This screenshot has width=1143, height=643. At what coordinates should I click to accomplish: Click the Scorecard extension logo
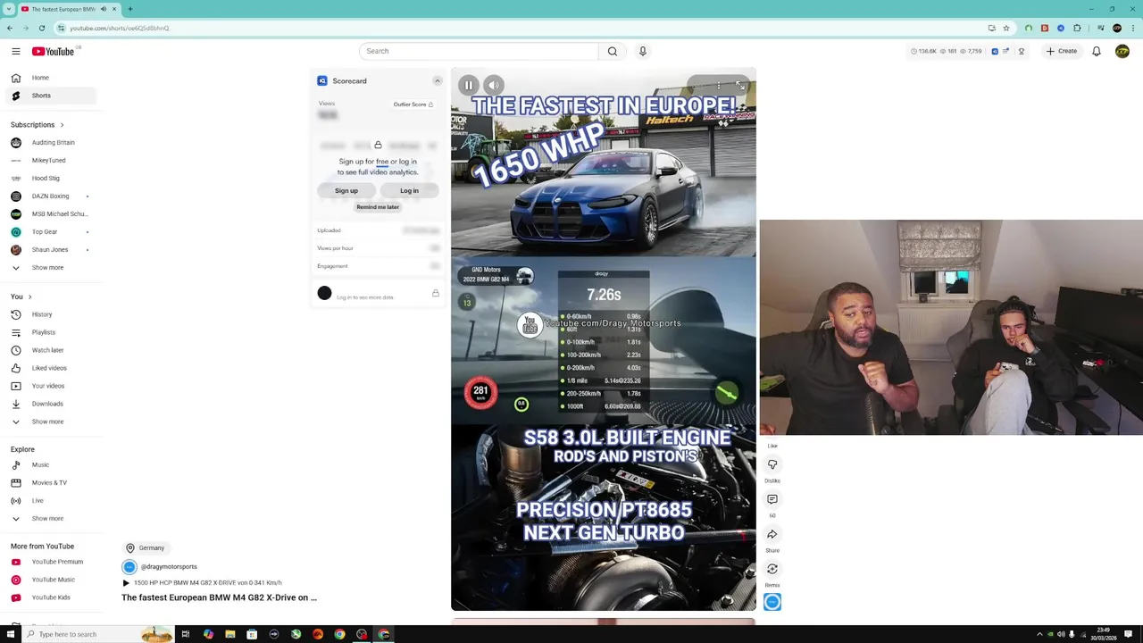[x=322, y=80]
